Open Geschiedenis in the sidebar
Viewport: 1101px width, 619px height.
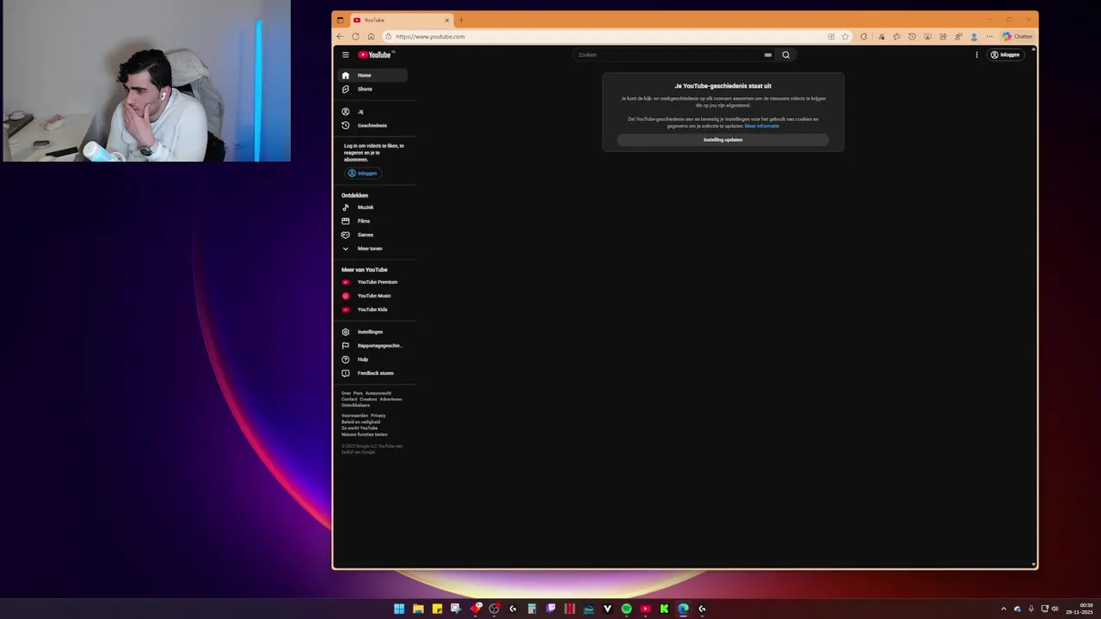(x=372, y=126)
